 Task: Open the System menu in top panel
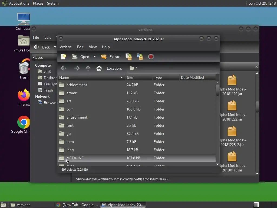(x=53, y=3)
